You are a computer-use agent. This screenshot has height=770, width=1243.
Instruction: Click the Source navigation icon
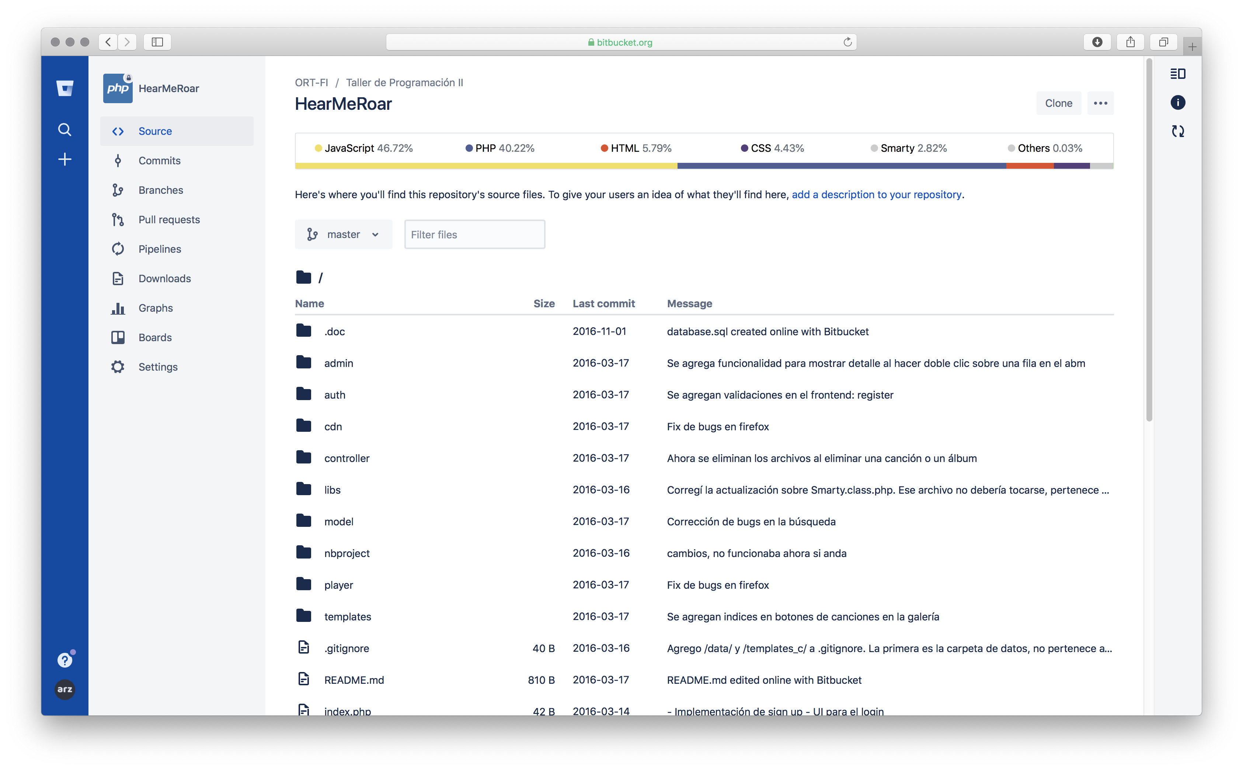[x=118, y=130]
